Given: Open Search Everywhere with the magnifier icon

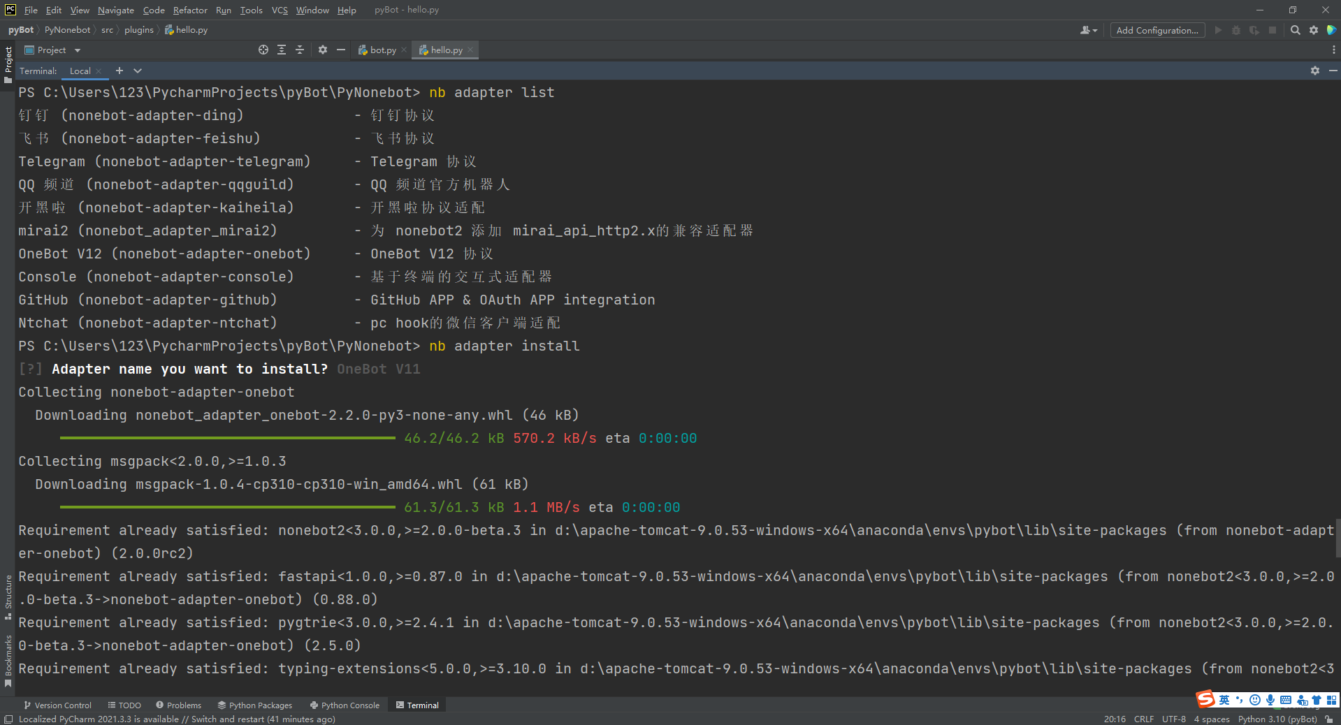Looking at the screenshot, I should tap(1296, 30).
